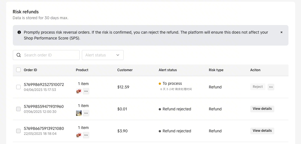Click the info icon in the banner
301x144 pixels.
[19, 32]
